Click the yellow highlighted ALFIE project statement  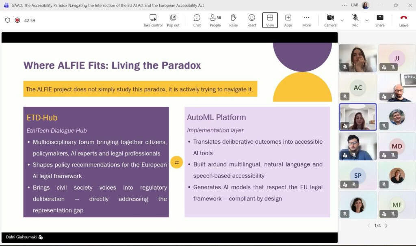pos(140,89)
